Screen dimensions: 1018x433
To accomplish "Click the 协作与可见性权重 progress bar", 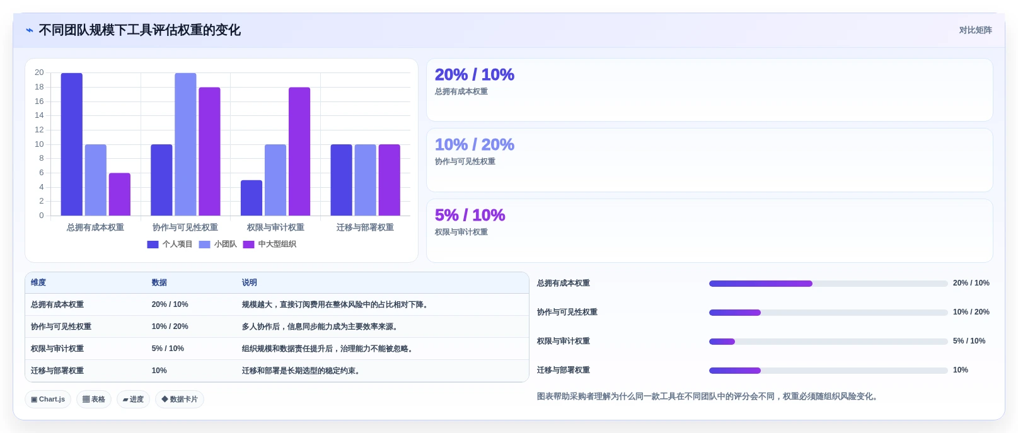I will [828, 313].
